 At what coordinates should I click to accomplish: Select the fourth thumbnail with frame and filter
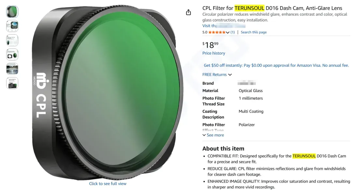point(12,55)
